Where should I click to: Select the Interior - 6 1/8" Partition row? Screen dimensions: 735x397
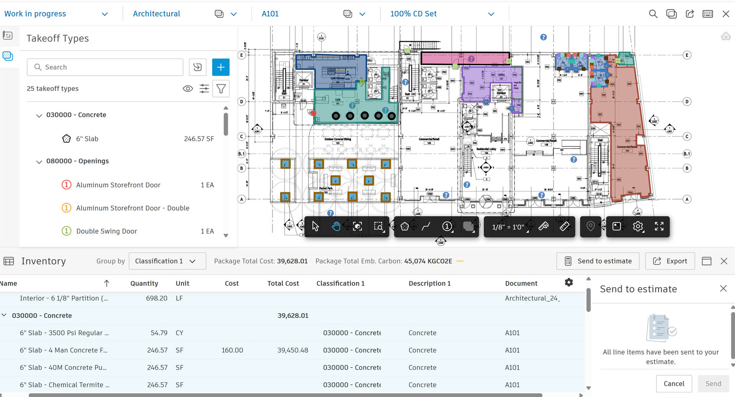coord(292,298)
